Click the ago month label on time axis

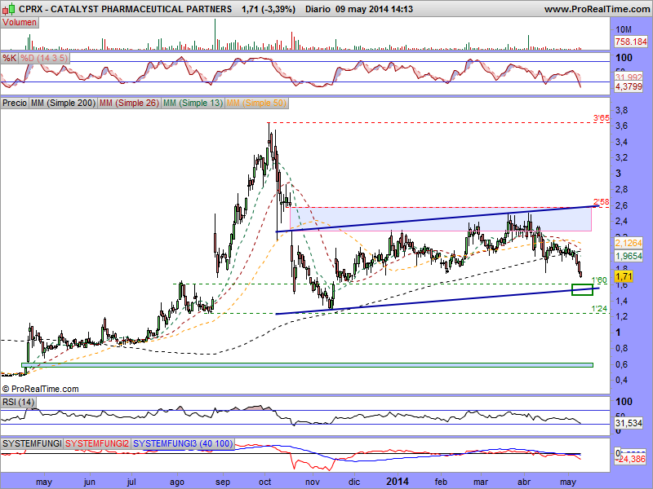tap(177, 482)
